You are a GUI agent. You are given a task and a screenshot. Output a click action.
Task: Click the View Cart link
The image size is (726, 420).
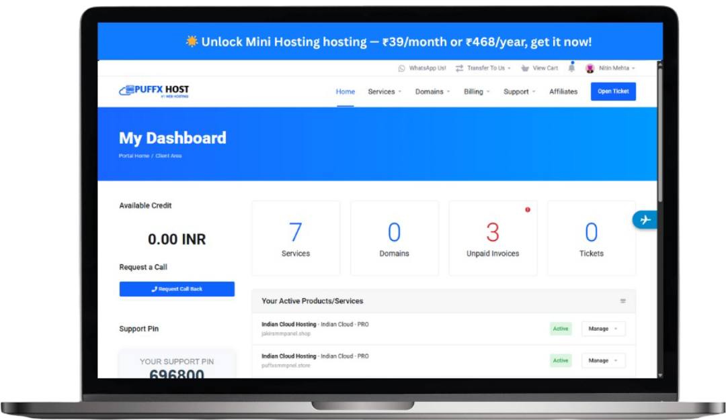(x=545, y=68)
